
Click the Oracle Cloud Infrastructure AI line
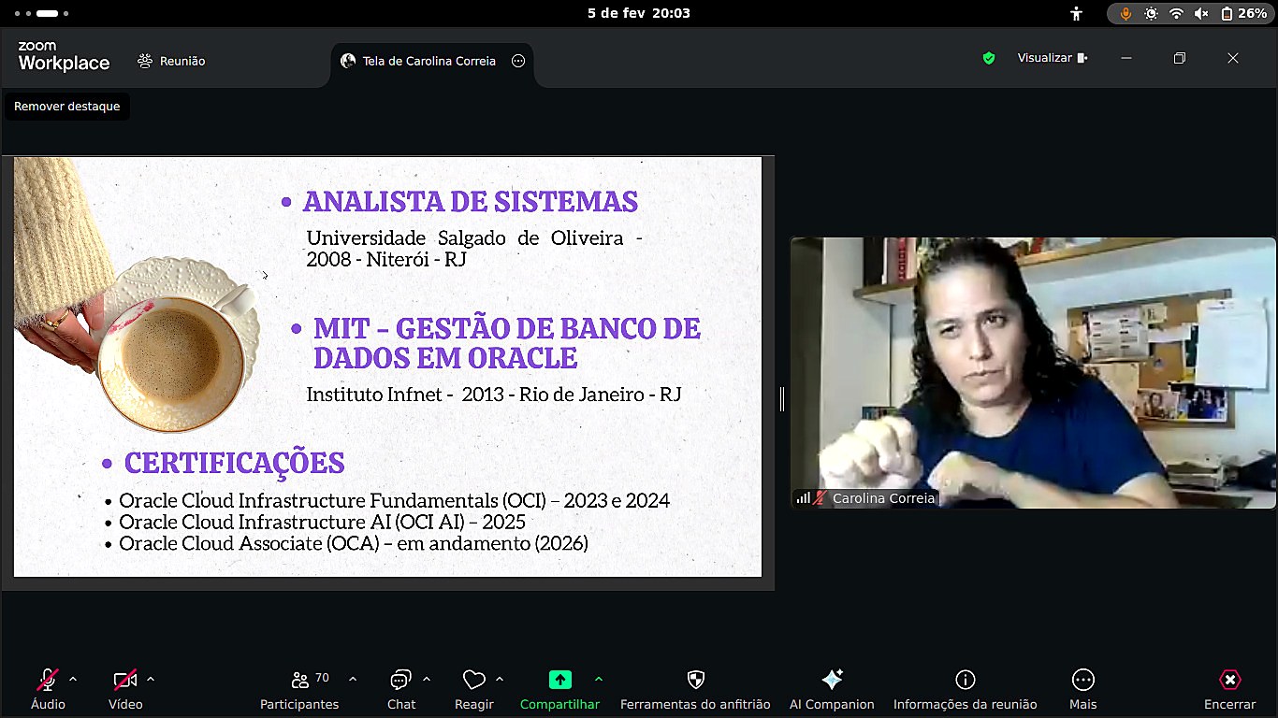click(322, 522)
